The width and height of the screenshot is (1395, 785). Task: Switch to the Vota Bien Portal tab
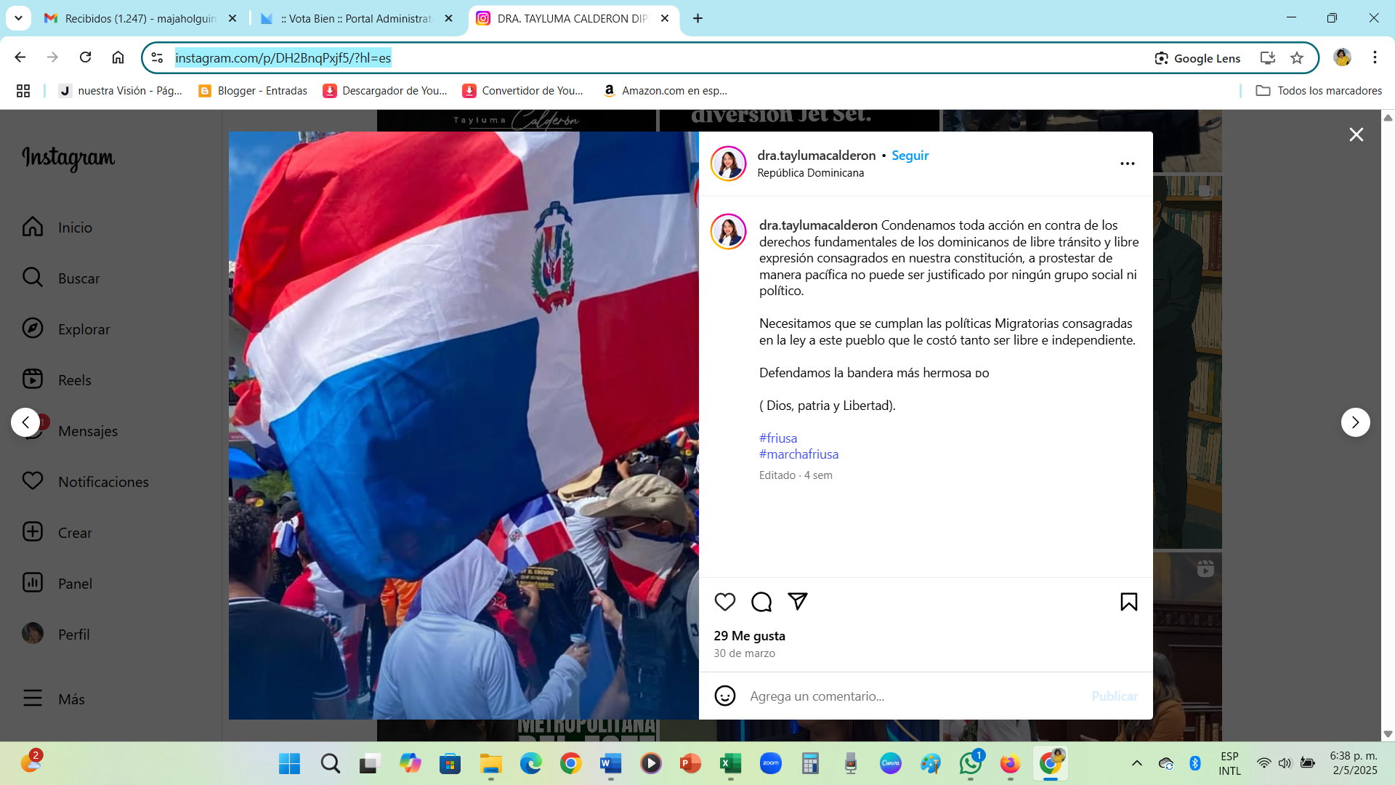(x=357, y=18)
